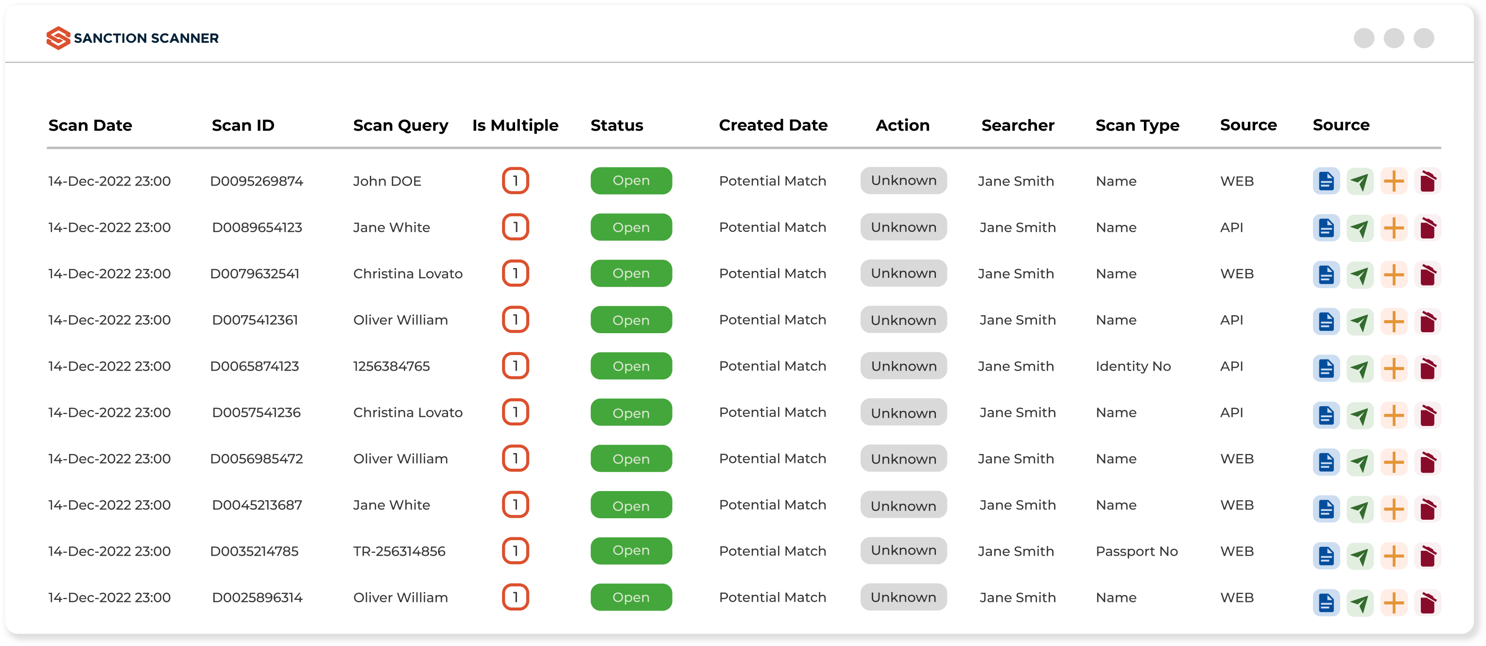
Task: Click the Sanction Scanner logo
Action: (132, 38)
